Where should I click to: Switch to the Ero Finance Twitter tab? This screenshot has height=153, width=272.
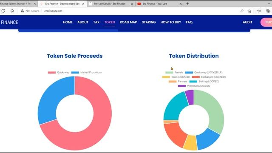[x=17, y=4]
